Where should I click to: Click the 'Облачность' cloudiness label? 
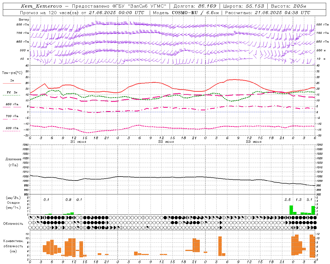(13, 224)
